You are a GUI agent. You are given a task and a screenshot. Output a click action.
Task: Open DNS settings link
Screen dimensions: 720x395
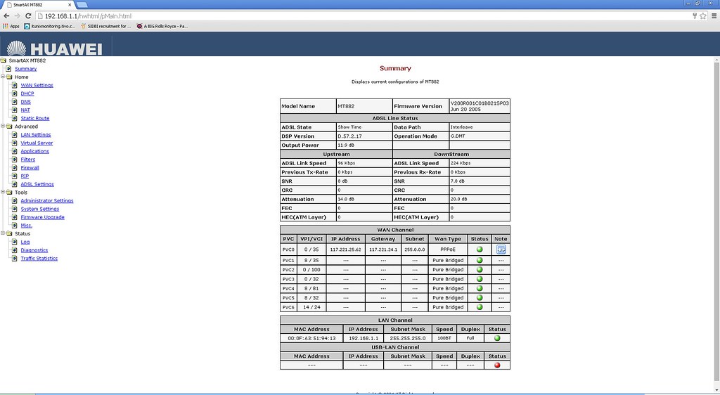[26, 102]
